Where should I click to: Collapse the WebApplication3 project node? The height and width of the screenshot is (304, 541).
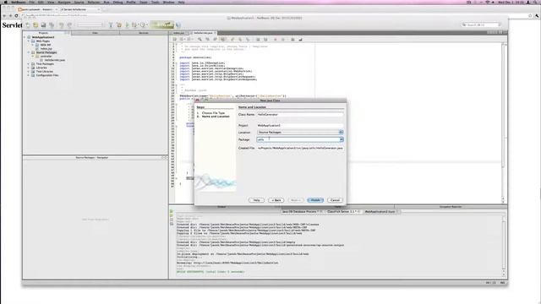pyautogui.click(x=25, y=37)
